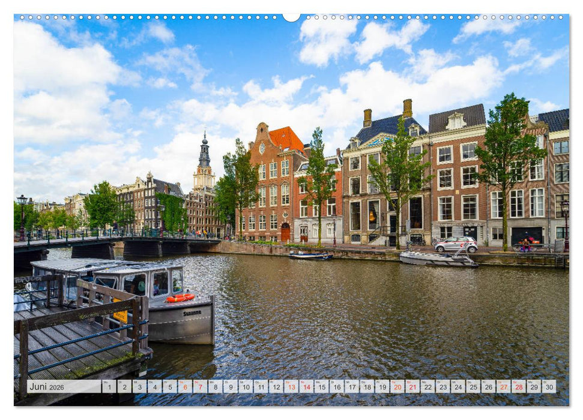Click date 15 in midweek
This screenshot has height=420, width=583.
click(322, 389)
